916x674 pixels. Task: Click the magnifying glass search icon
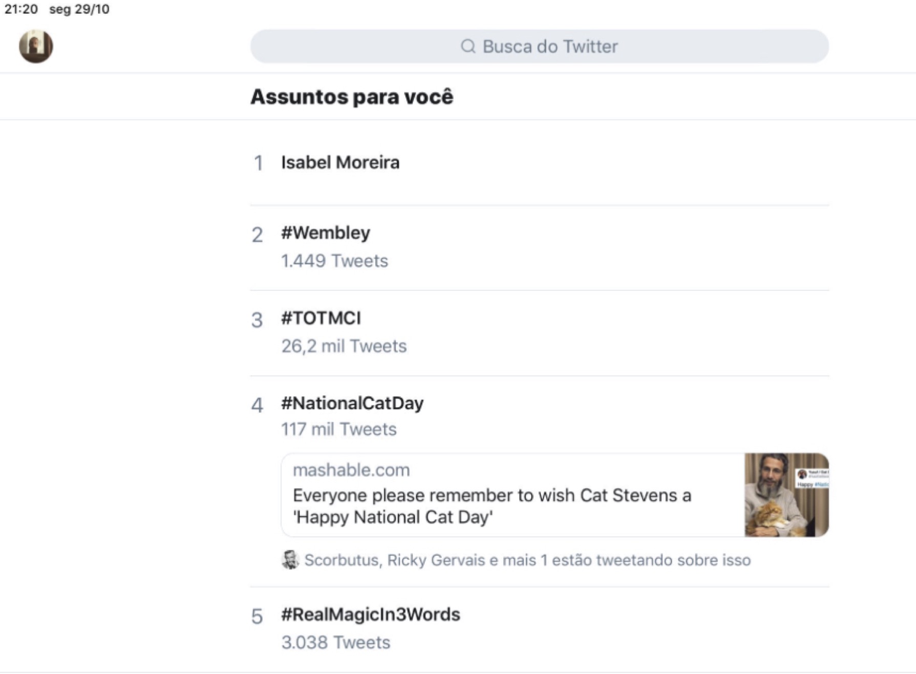[x=467, y=47]
